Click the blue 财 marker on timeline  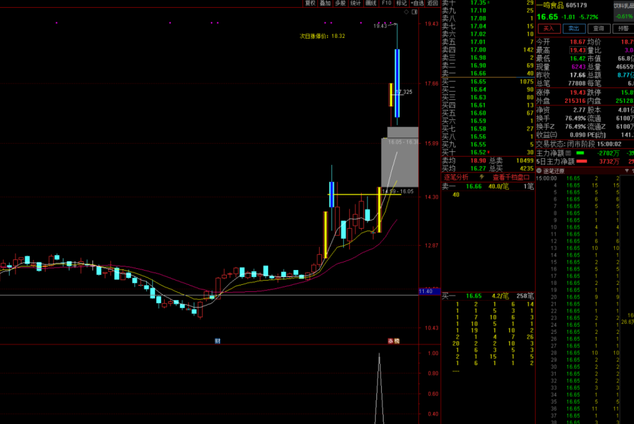(217, 341)
